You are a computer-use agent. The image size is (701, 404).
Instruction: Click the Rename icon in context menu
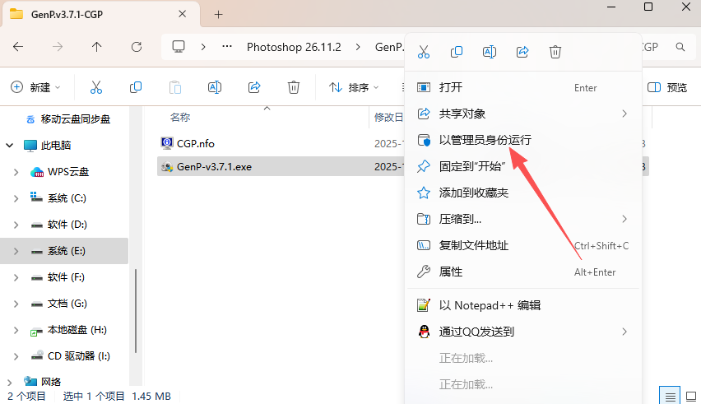490,52
